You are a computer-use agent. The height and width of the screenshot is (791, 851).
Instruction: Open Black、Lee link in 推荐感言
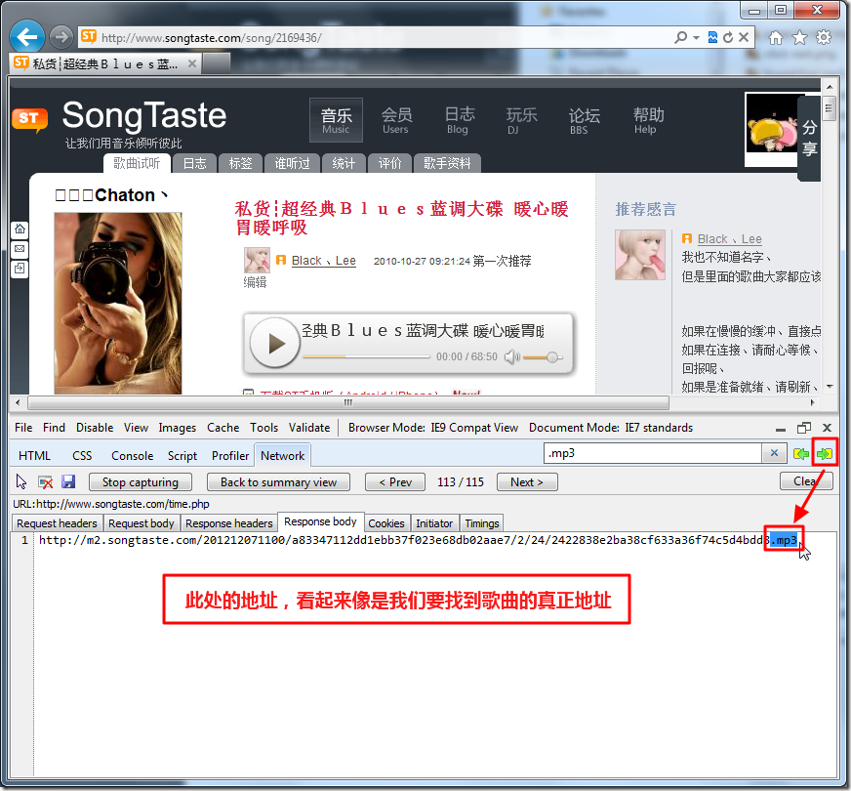729,239
